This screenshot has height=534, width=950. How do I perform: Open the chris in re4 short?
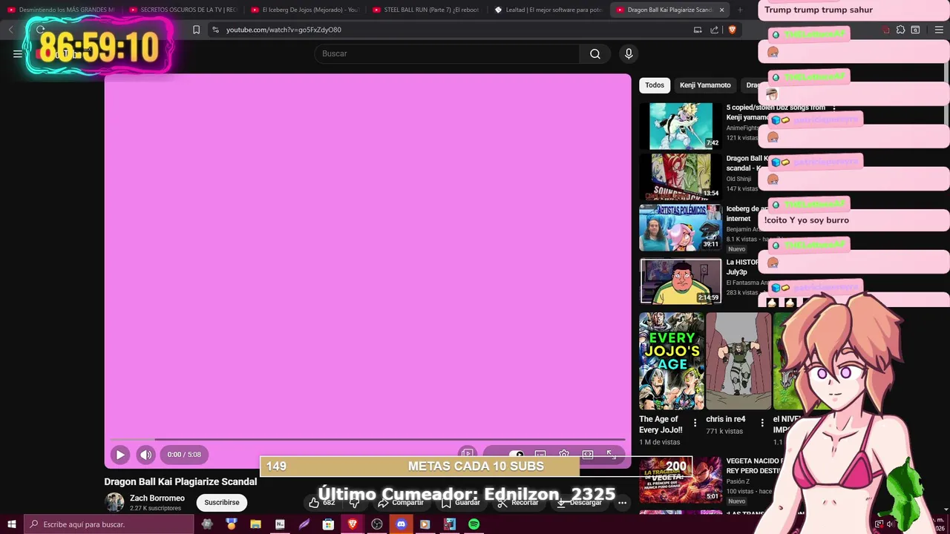(x=738, y=361)
